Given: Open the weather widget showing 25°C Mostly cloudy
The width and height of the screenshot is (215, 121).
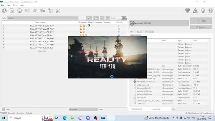Looking at the screenshot, I should (x=156, y=118).
